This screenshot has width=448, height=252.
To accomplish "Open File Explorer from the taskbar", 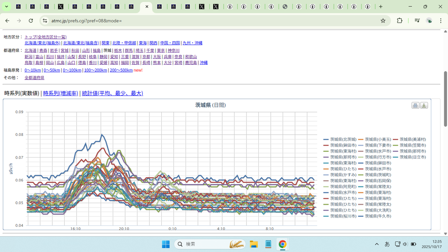I will [254, 244].
